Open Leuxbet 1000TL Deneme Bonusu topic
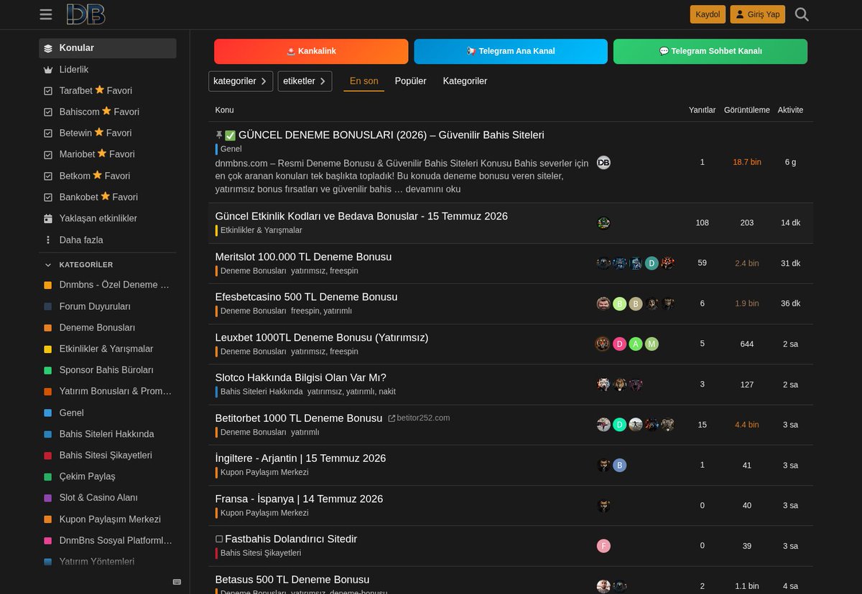 pyautogui.click(x=322, y=337)
